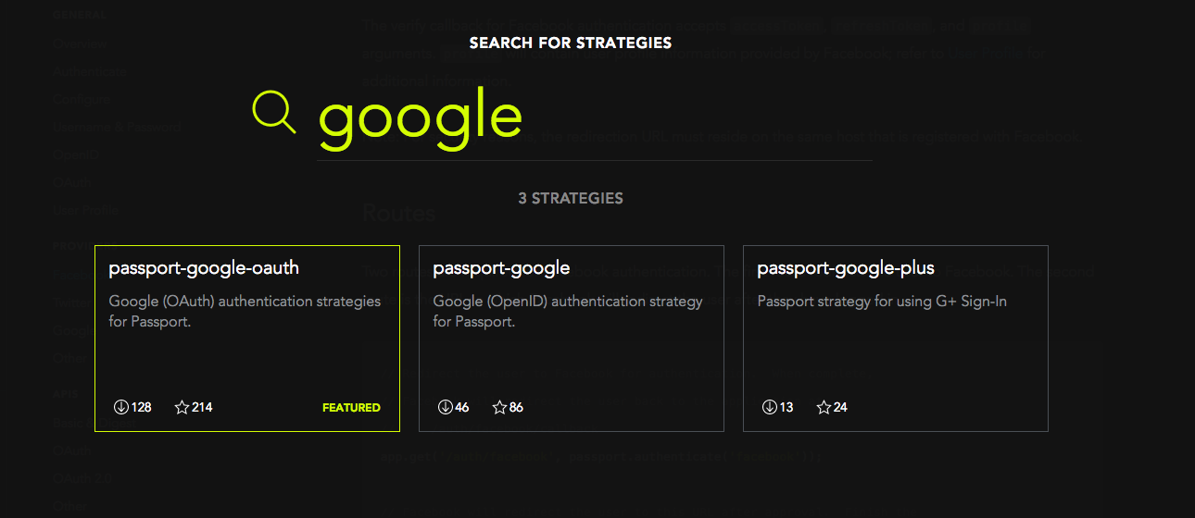The width and height of the screenshot is (1195, 518).
Task: Click the G+ Sign-In strategy description
Action: click(x=882, y=302)
